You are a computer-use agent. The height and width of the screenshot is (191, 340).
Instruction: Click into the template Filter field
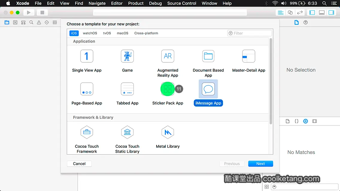coord(249,33)
